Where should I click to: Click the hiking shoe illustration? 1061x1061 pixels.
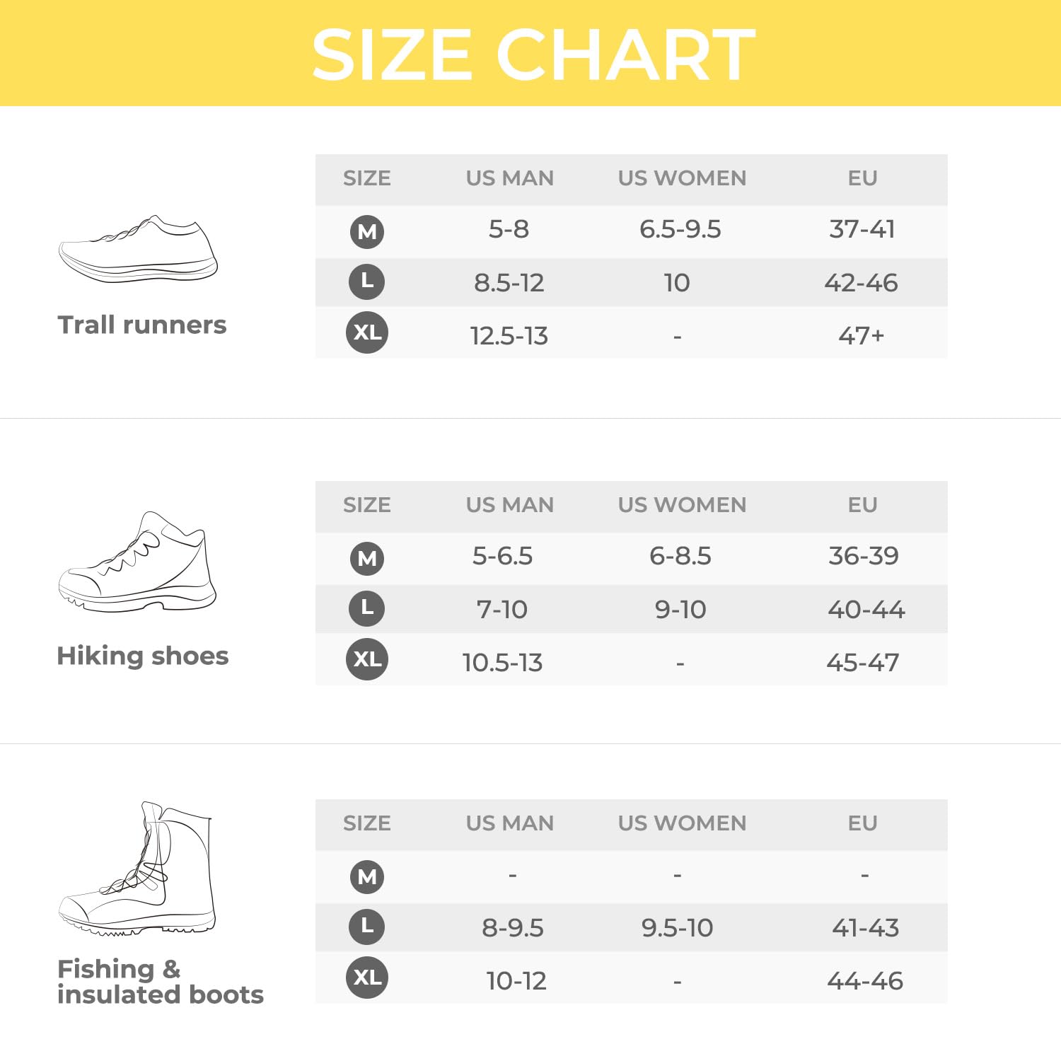click(x=138, y=562)
